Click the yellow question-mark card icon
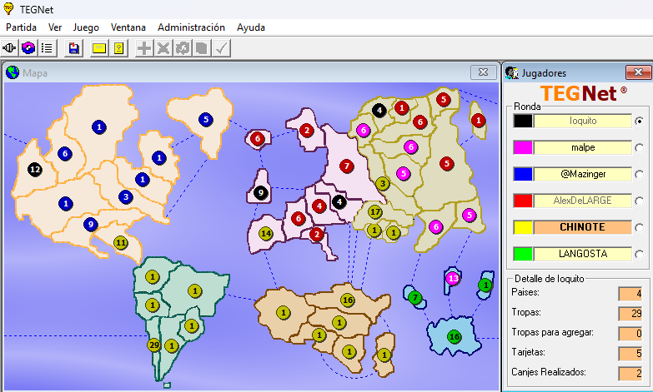 click(x=118, y=48)
